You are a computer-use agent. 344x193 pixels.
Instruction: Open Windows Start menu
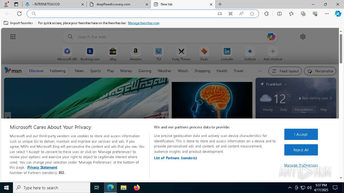coord(6,188)
